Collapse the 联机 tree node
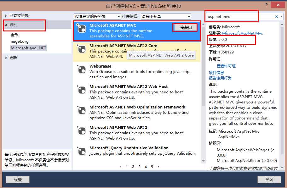This screenshot has width=287, height=188. tap(6, 25)
